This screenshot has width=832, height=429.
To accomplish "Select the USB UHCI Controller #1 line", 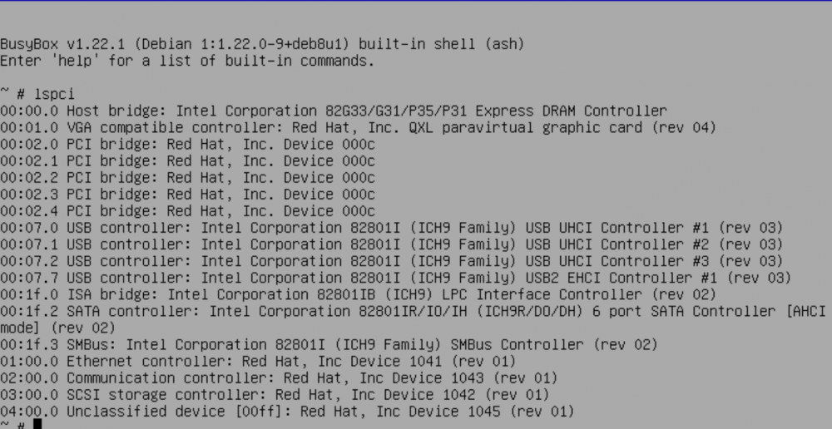I will point(392,228).
